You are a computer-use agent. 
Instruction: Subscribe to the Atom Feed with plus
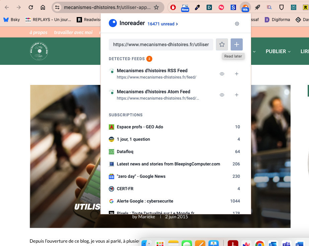236,95
